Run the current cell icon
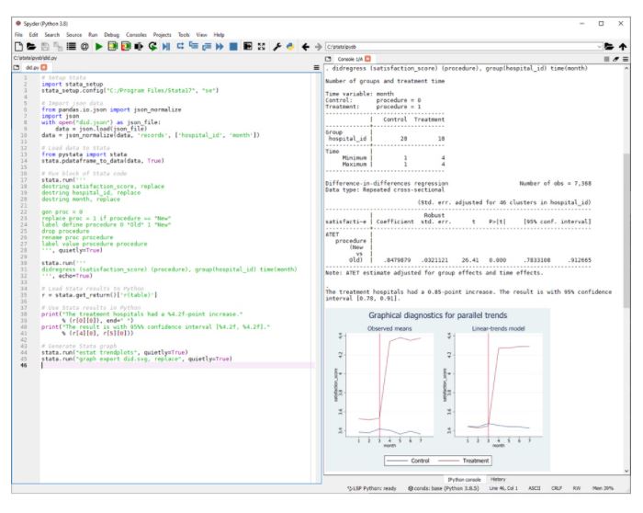Image resolution: width=643 pixels, height=513 pixels. coord(112,46)
